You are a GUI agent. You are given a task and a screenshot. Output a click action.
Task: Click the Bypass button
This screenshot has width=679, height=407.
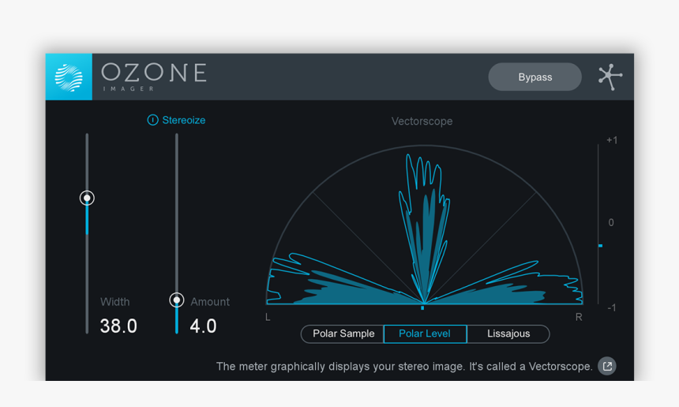pos(535,77)
